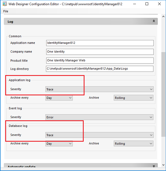Open Application log Archive Rolling dropdown
Image resolution: width=166 pixels, height=171 pixels.
133,98
